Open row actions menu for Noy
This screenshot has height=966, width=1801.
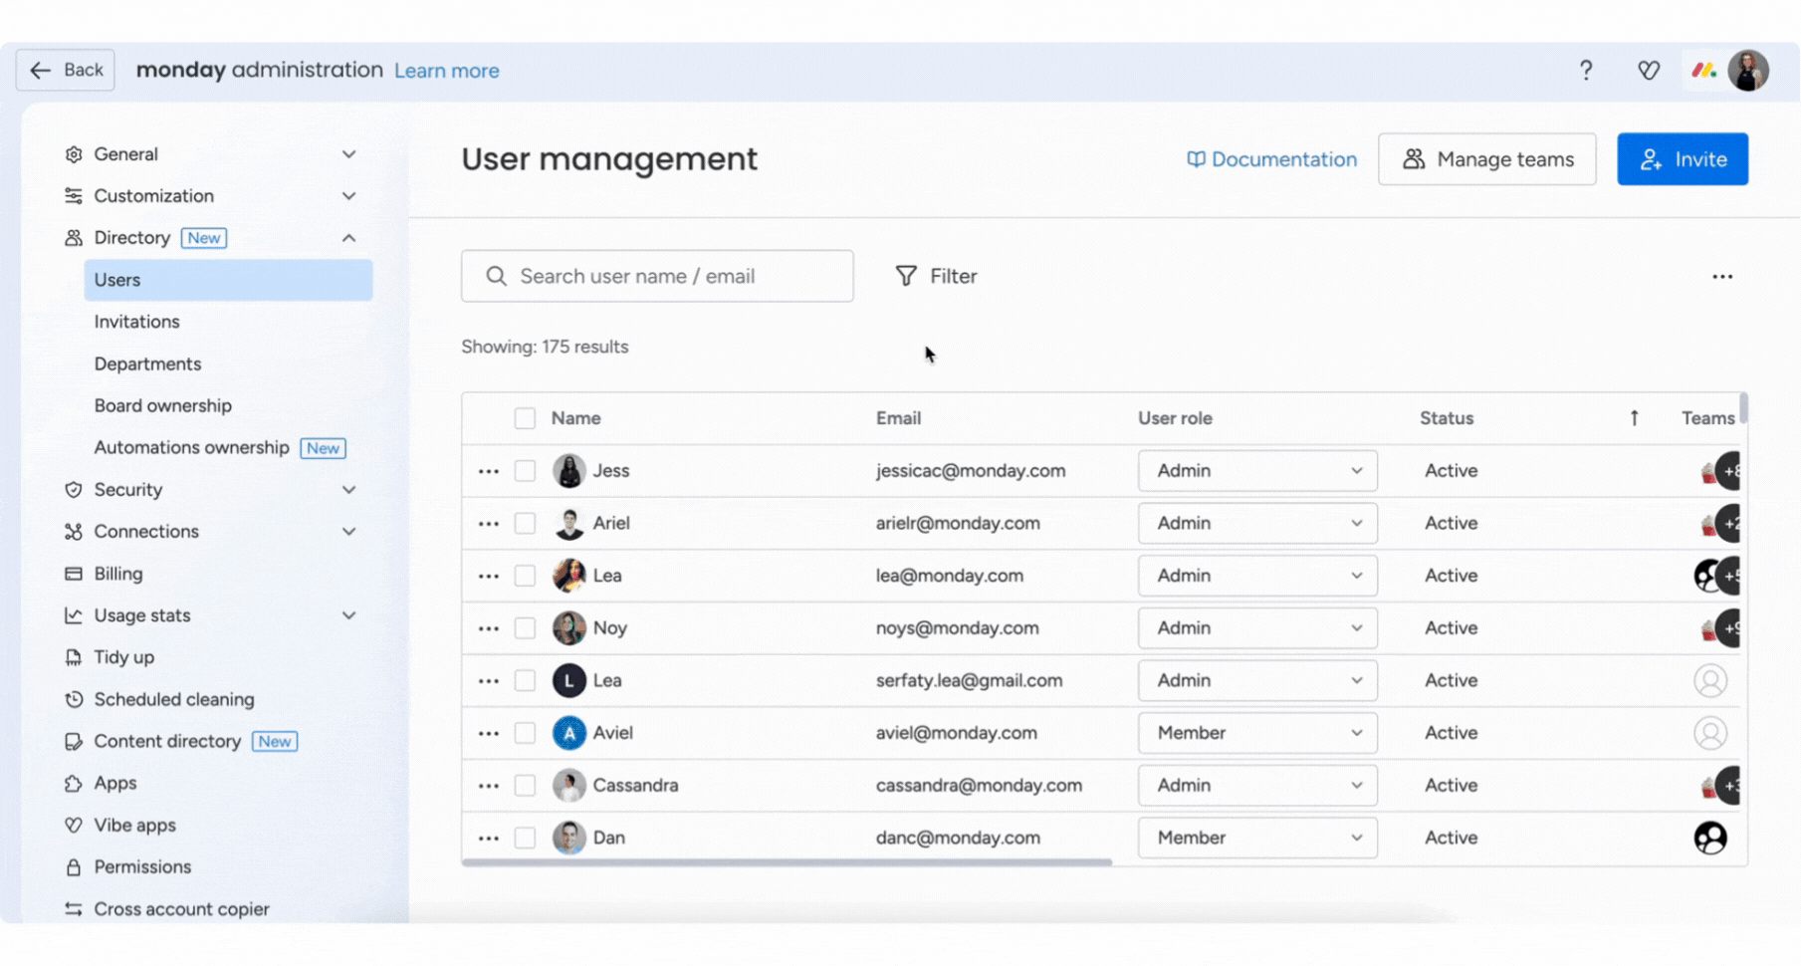(x=488, y=628)
